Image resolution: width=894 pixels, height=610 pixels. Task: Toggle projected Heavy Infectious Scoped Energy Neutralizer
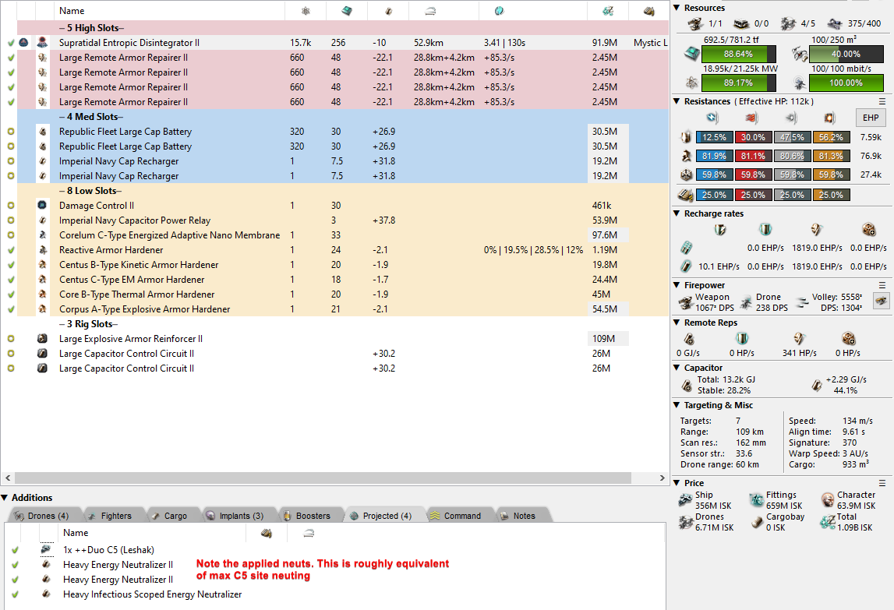(x=15, y=594)
